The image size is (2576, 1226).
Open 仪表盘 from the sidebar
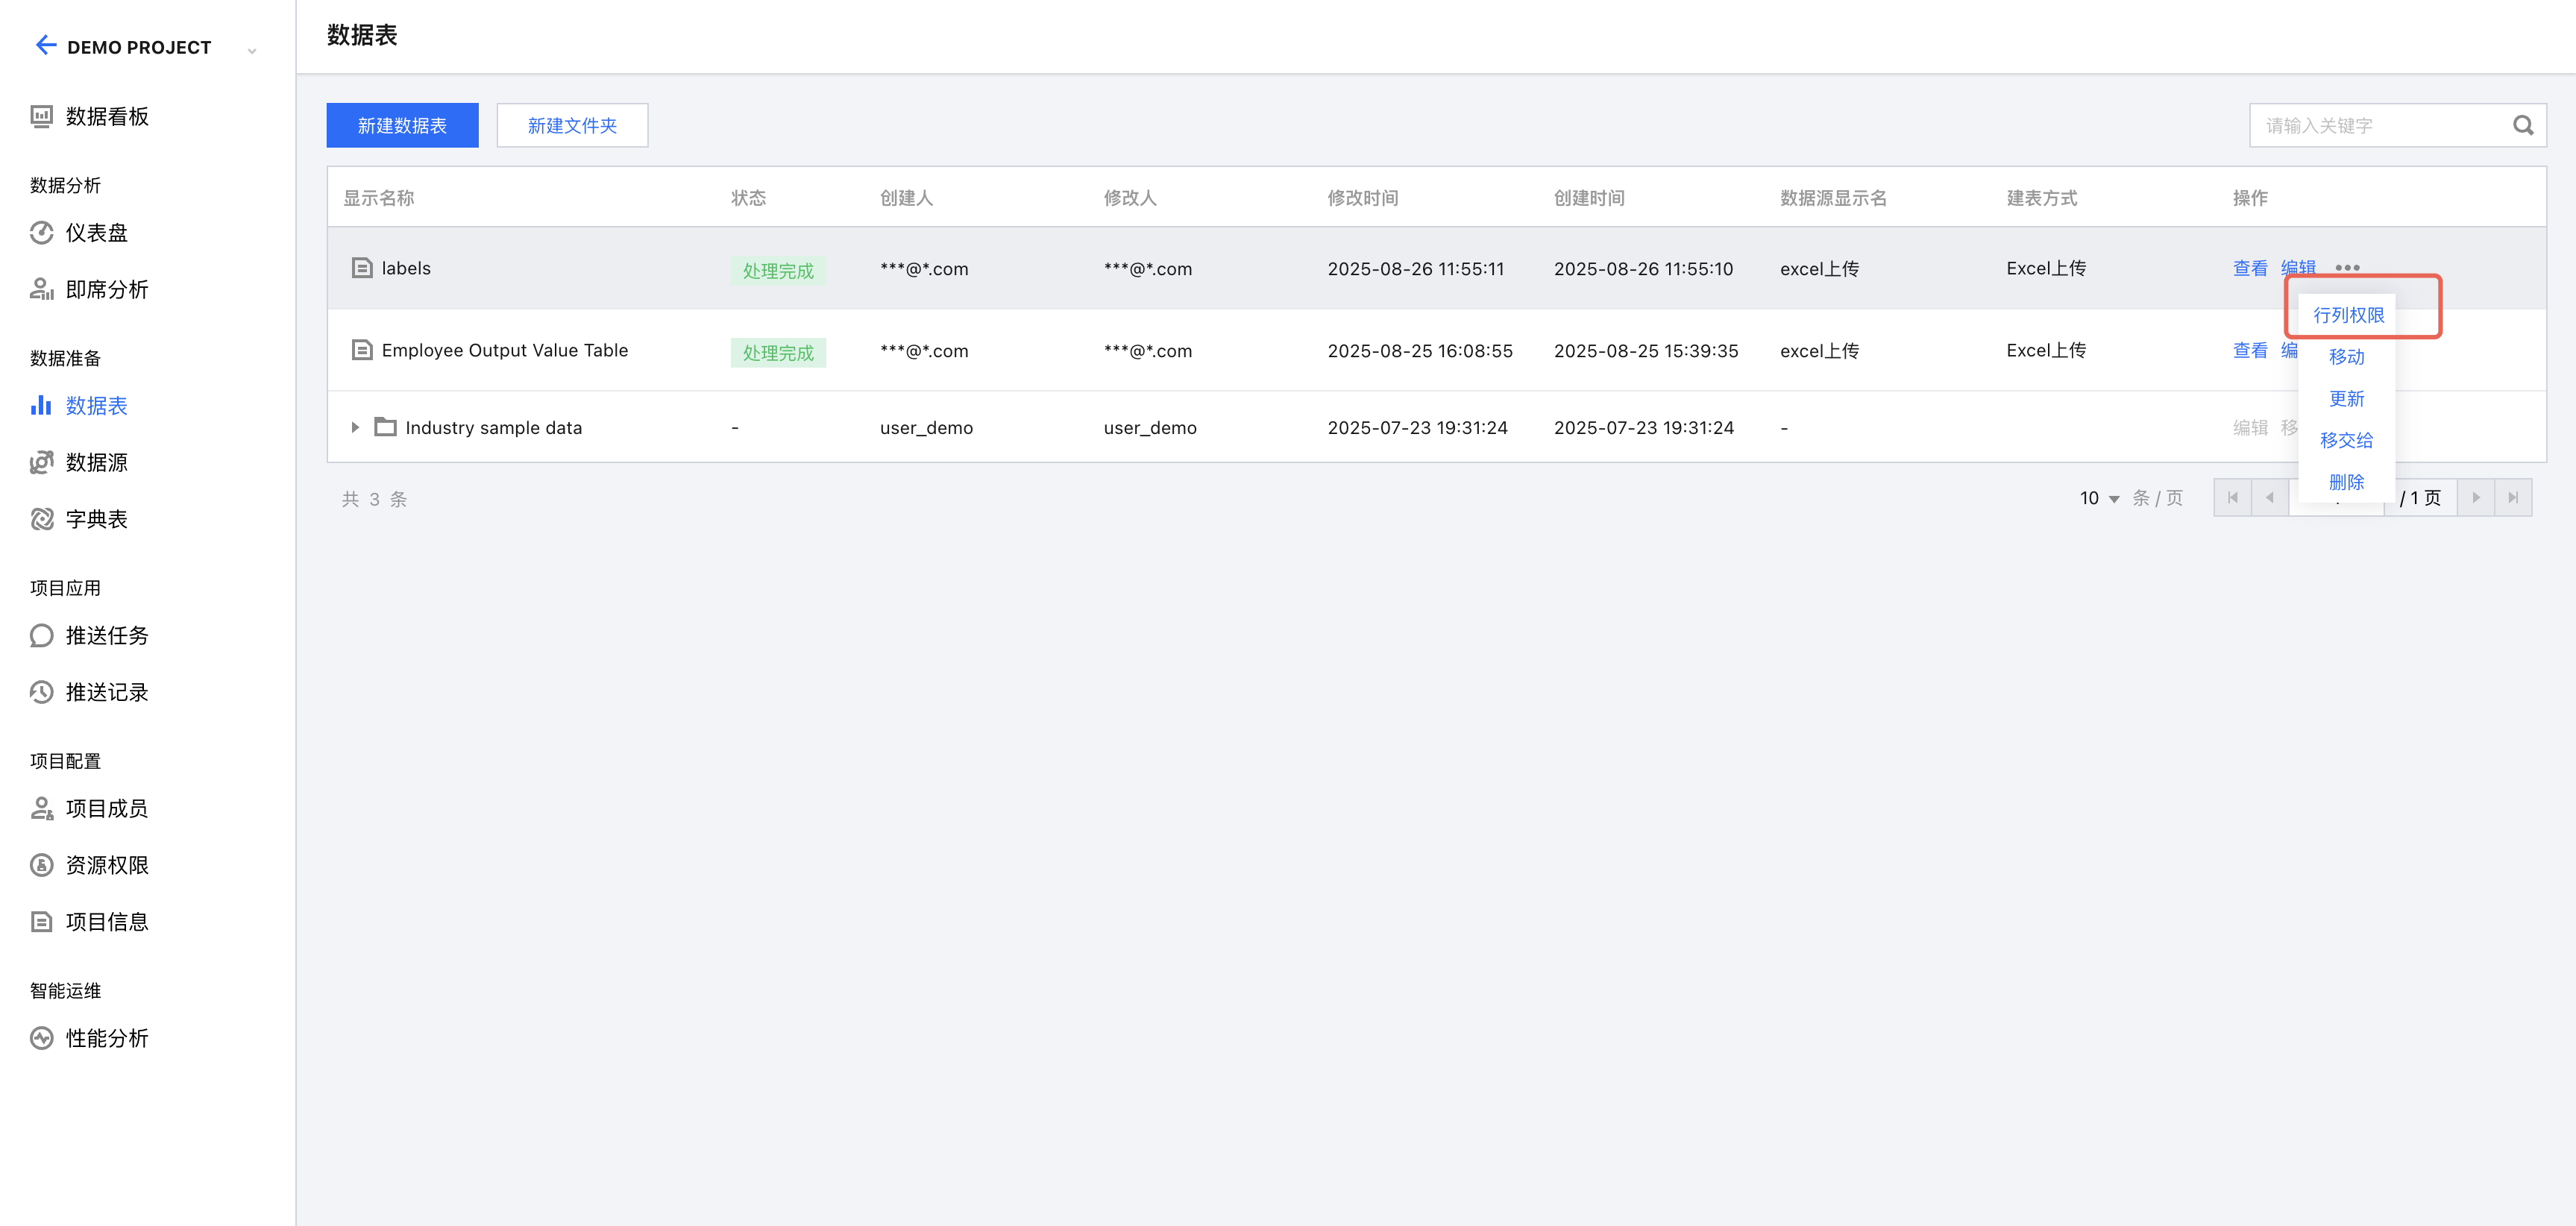tap(96, 233)
